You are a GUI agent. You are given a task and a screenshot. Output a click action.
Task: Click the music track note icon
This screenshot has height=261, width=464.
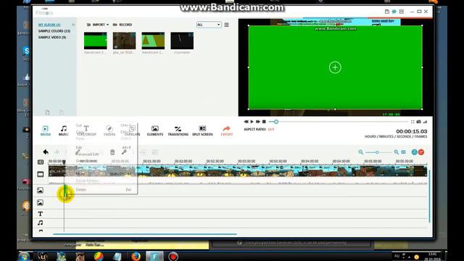[x=41, y=223]
